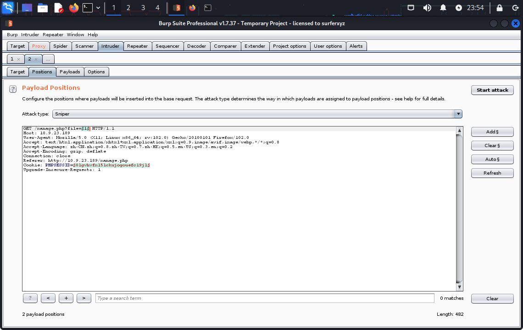The width and height of the screenshot is (523, 330).
Task: Focus the search term input field
Action: (x=265, y=298)
